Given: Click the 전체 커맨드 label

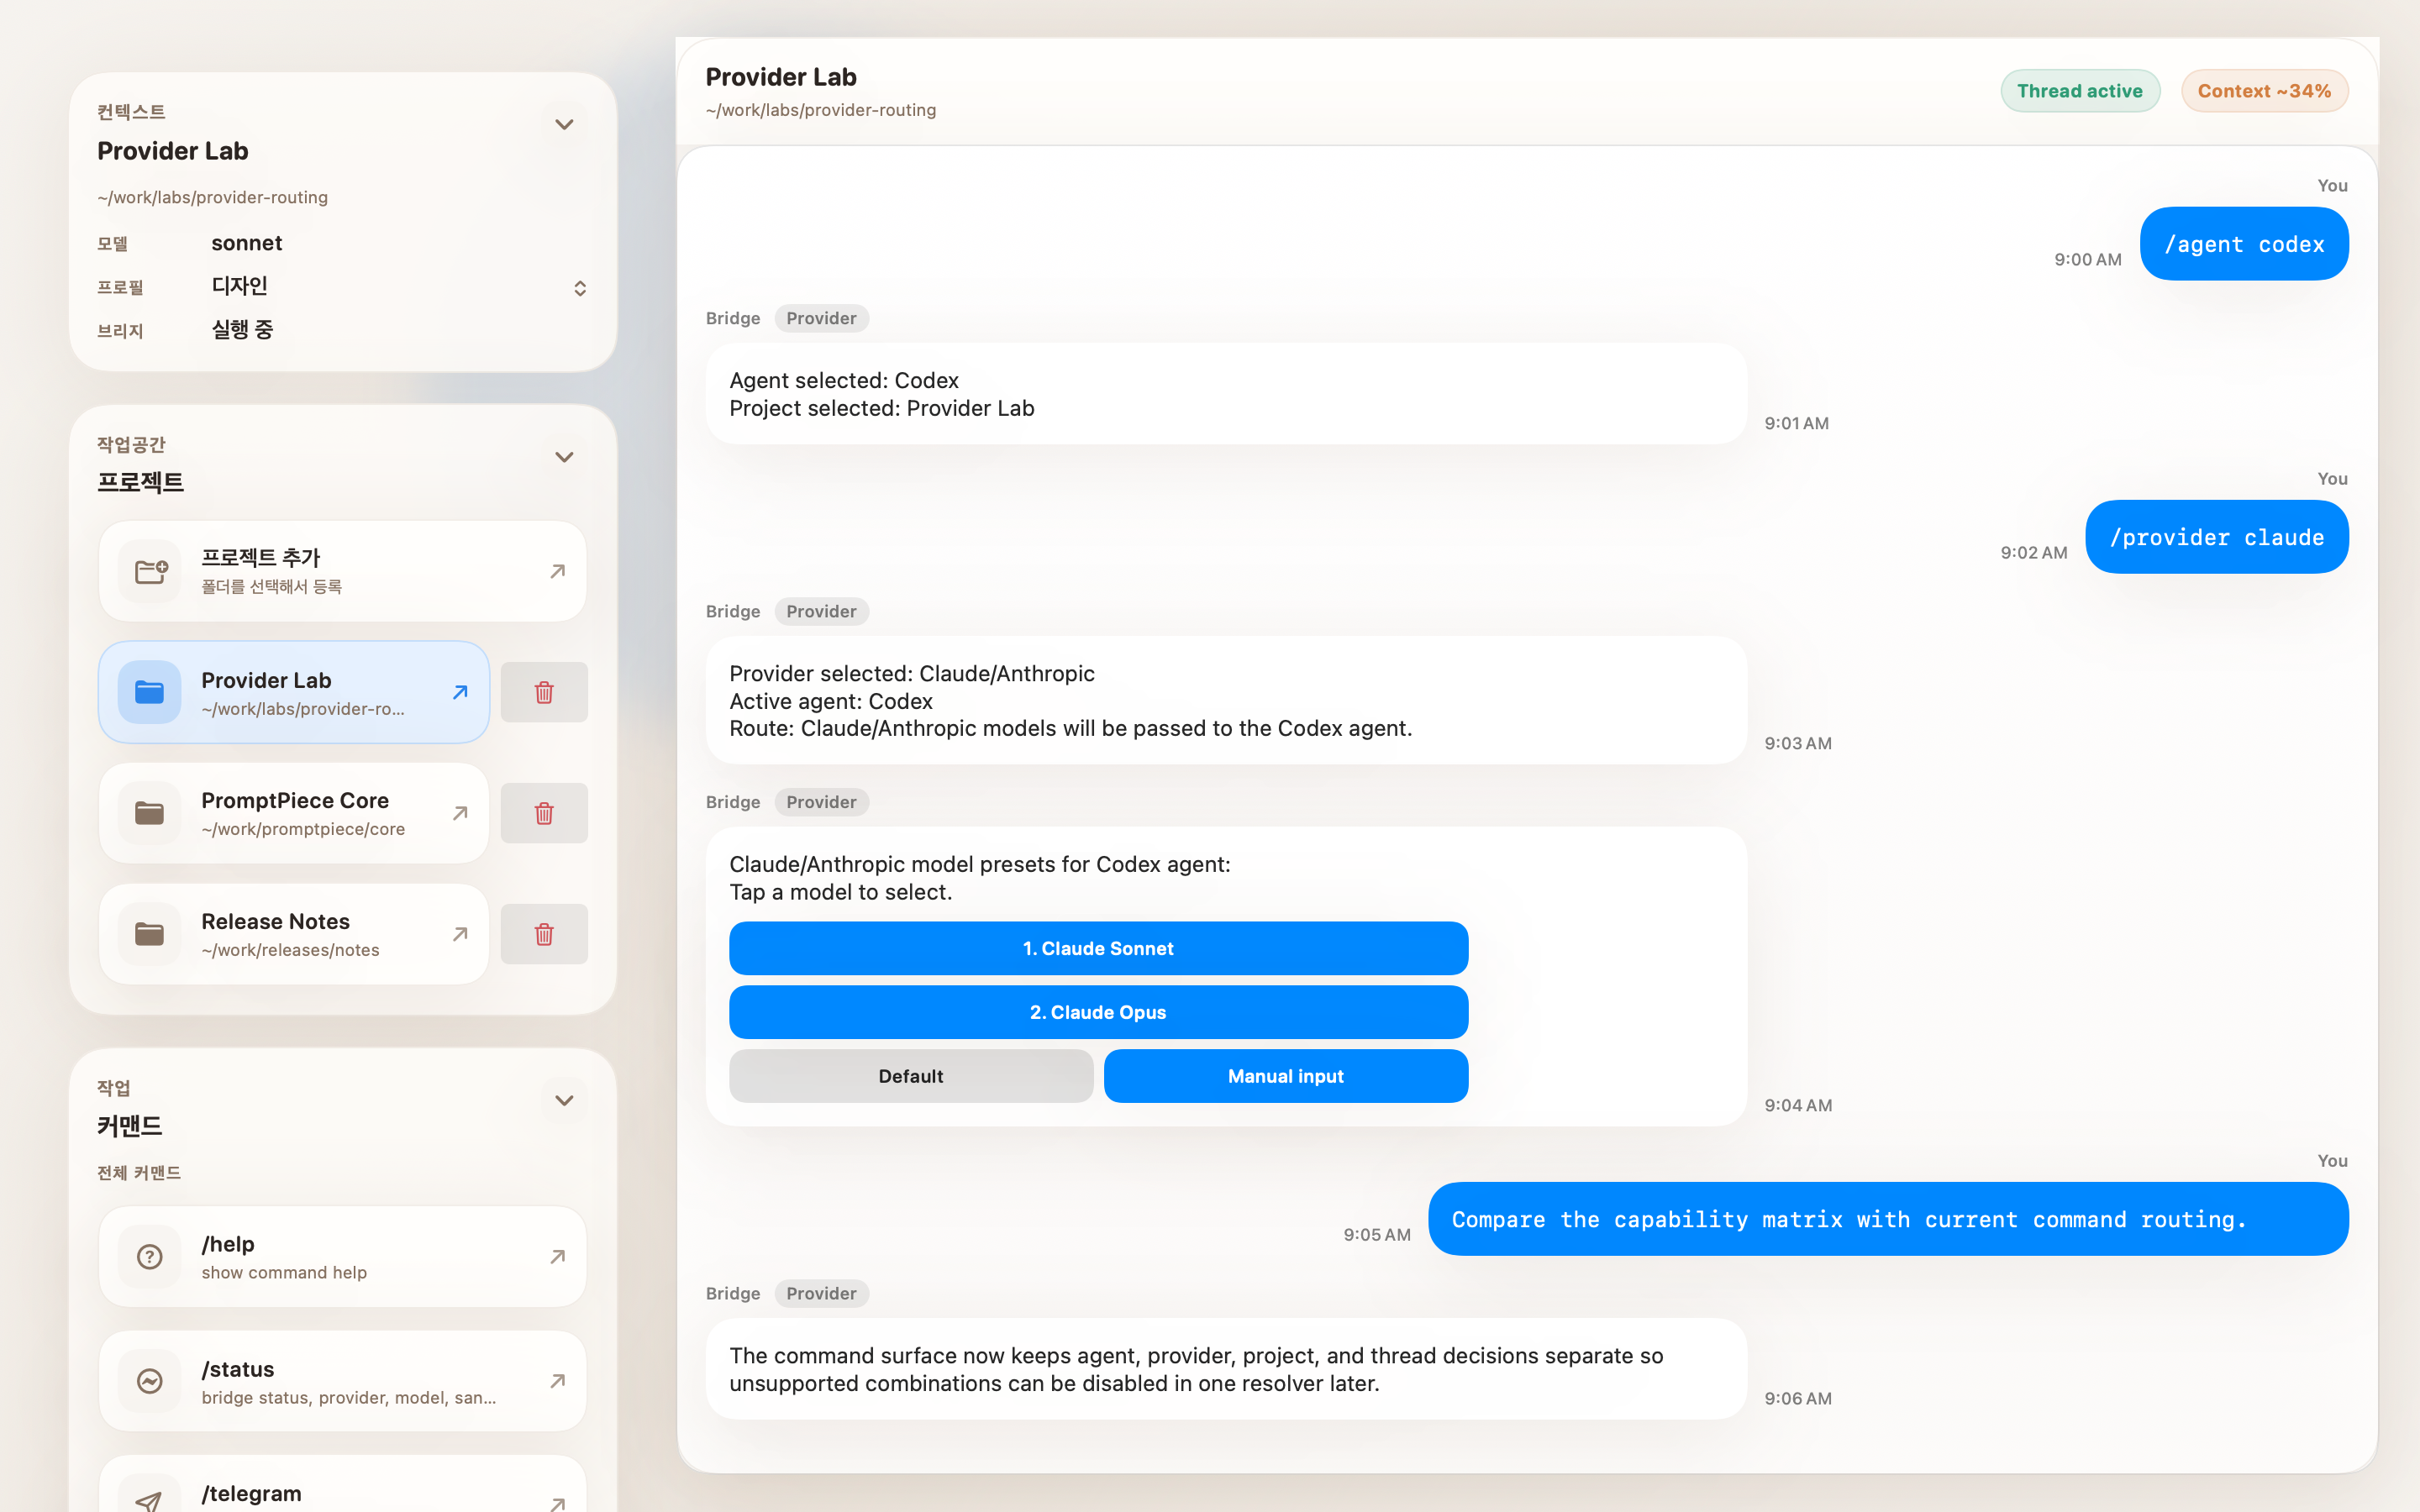Looking at the screenshot, I should (139, 1172).
